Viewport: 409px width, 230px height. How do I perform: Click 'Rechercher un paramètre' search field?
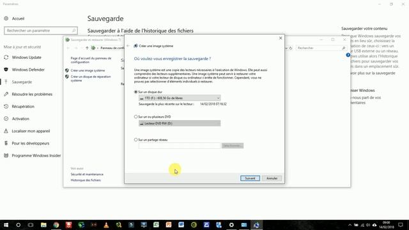click(x=41, y=31)
